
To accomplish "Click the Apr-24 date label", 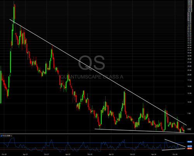I will (154, 154).
